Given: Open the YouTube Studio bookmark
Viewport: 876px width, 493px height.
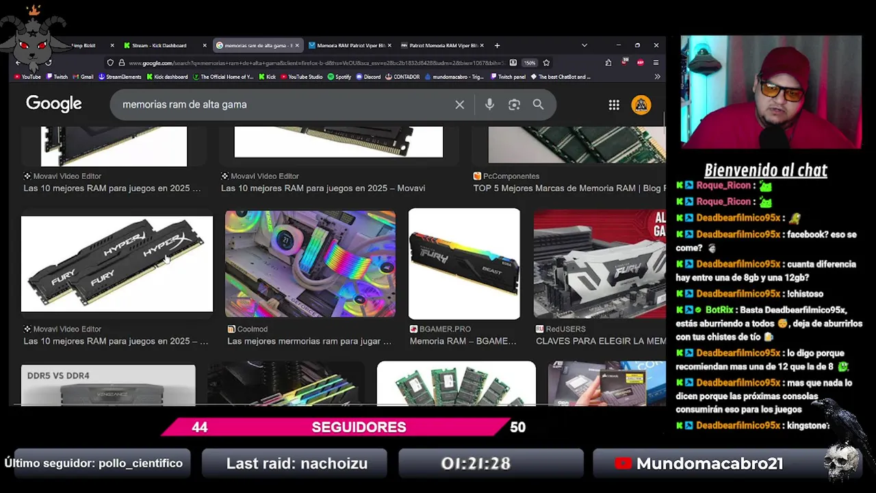Looking at the screenshot, I should (x=301, y=77).
